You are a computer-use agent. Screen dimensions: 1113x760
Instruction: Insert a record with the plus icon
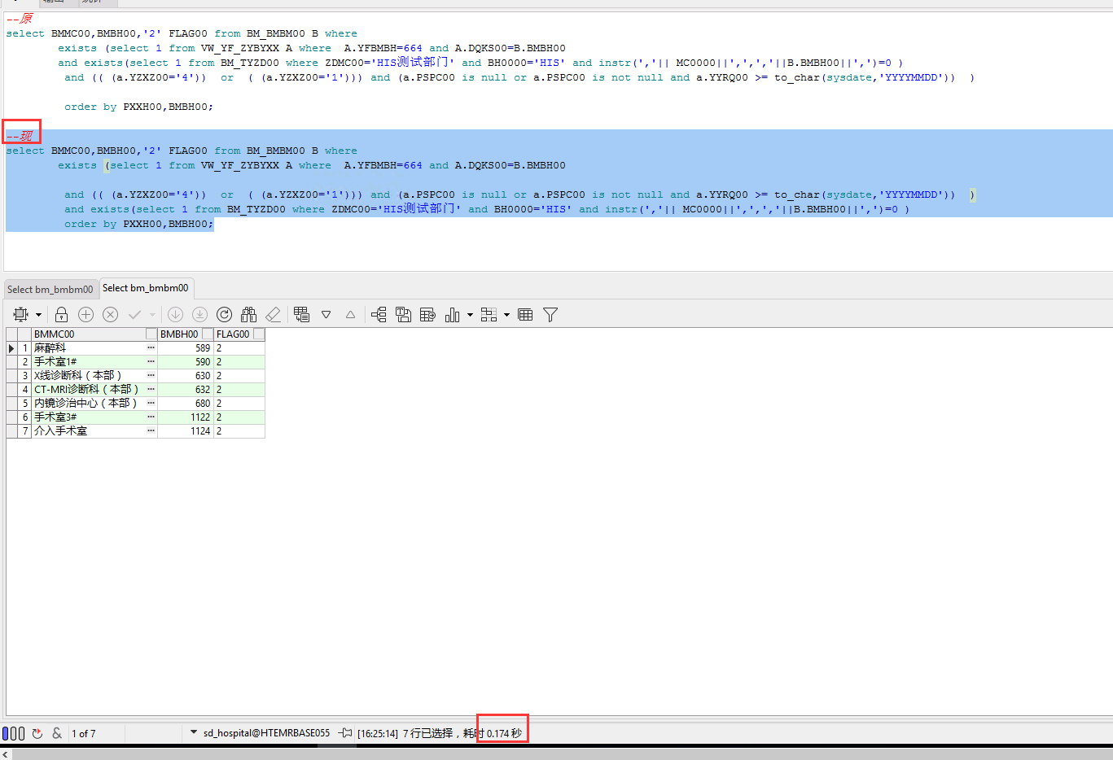click(x=85, y=315)
